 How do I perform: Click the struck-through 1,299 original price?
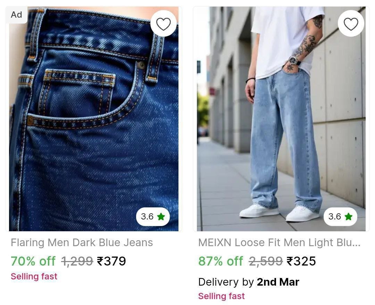point(77,261)
